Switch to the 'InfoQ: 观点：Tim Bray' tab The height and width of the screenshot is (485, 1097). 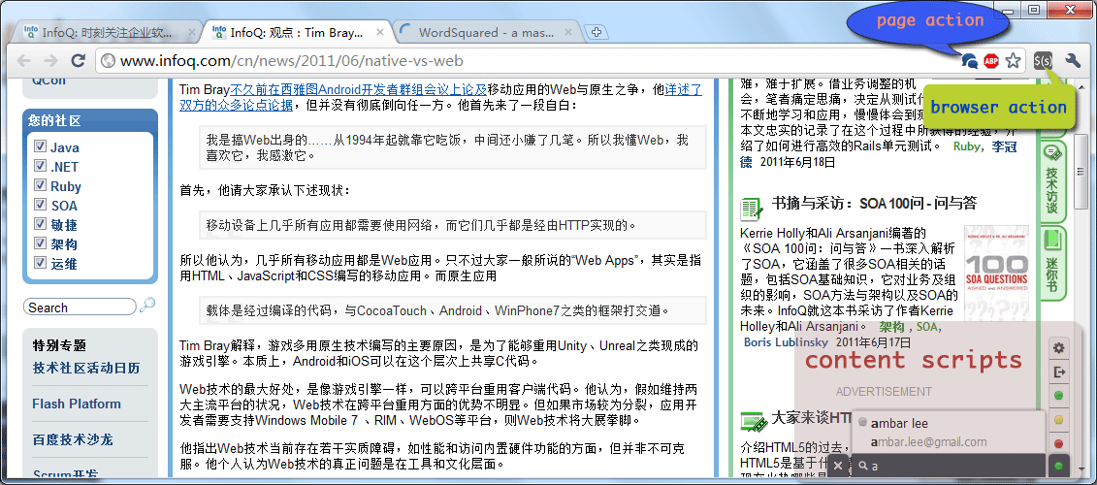pyautogui.click(x=298, y=32)
